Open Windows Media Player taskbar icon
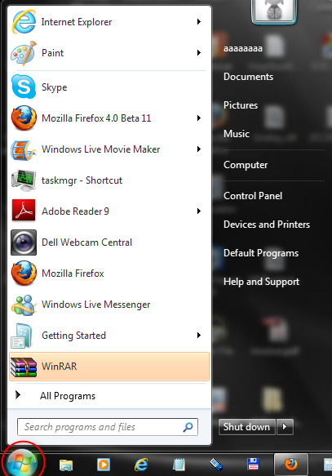This screenshot has height=476, width=332. 104,465
